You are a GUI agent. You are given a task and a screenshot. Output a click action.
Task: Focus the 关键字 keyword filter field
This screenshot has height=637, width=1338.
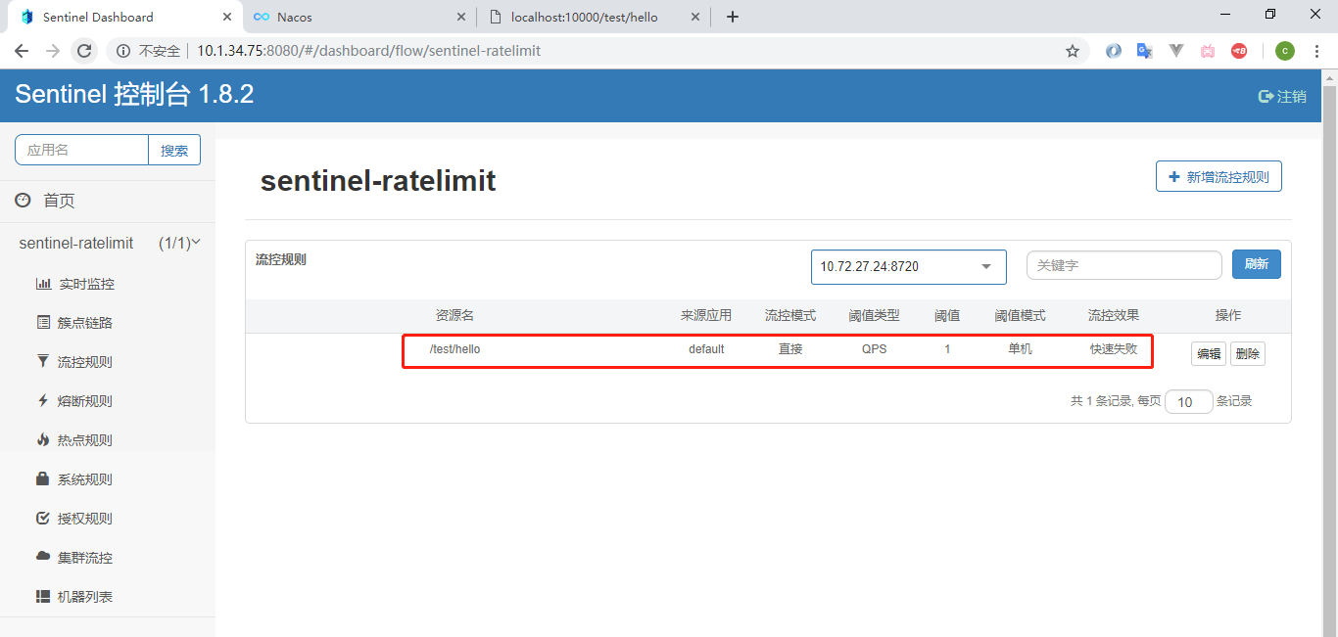click(x=1124, y=265)
